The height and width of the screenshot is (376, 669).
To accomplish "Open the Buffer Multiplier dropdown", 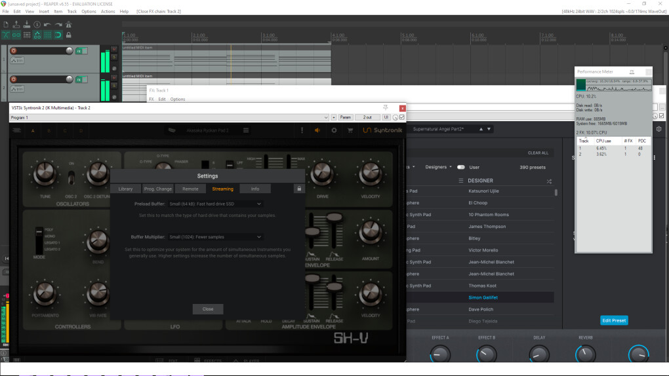I will 215,237.
